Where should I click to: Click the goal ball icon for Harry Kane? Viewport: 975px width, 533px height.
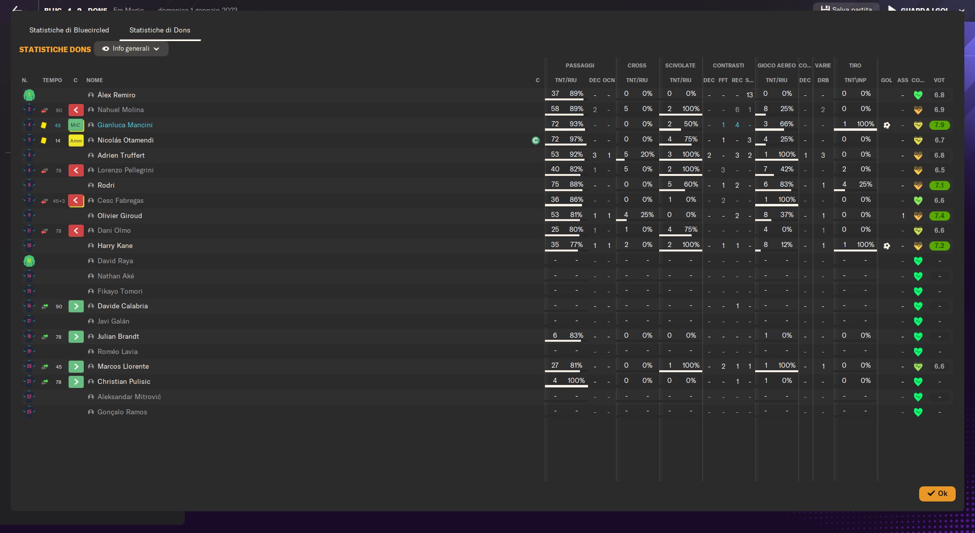[887, 246]
